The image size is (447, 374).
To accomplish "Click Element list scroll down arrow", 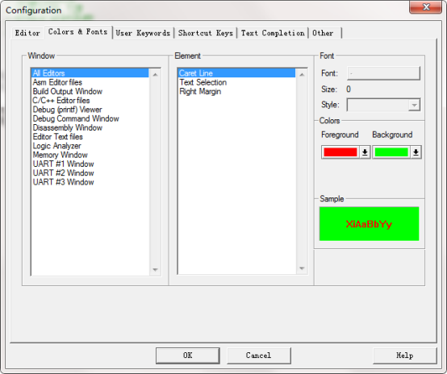I will pyautogui.click(x=302, y=268).
